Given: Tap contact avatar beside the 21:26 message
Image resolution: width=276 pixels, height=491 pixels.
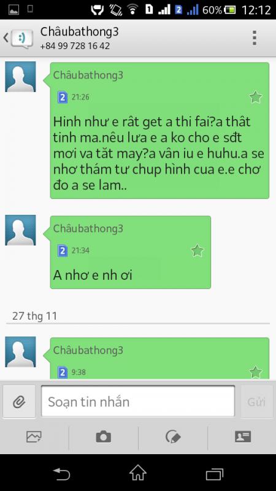Looking at the screenshot, I should 20,77.
